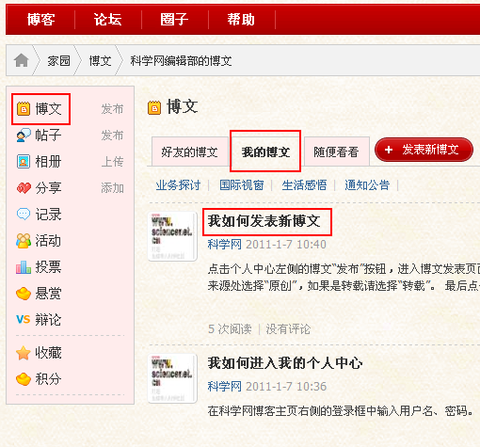Open the 业务探讨 category link
Screen dimensions: 480x447
[178, 185]
